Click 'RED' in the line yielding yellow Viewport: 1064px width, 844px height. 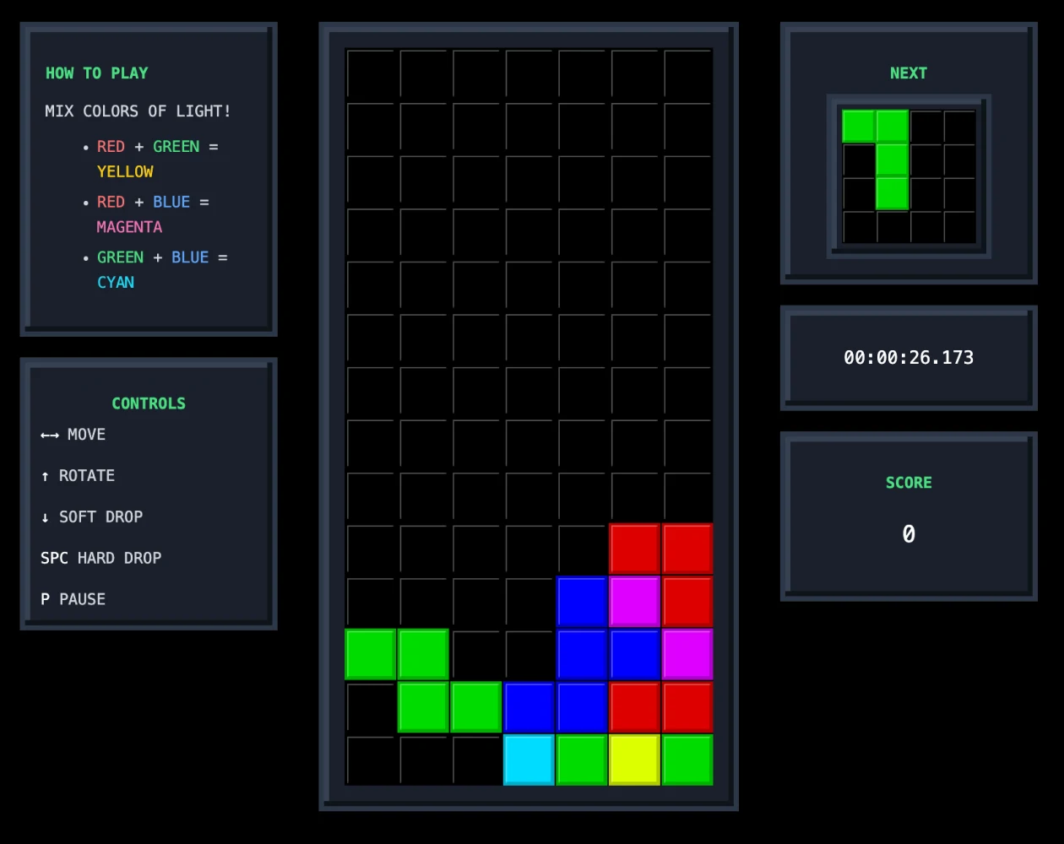pyautogui.click(x=111, y=147)
